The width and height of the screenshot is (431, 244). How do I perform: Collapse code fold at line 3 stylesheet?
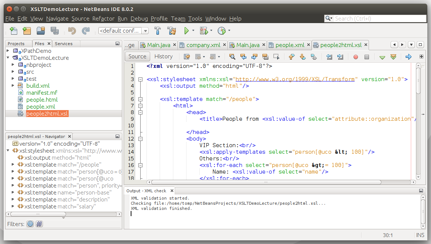[141, 79]
